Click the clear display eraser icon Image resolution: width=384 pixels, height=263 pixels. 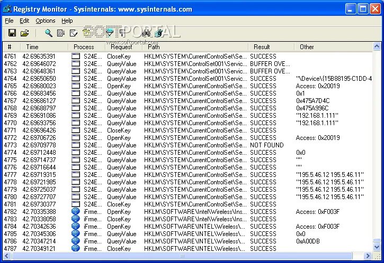[x=74, y=33]
